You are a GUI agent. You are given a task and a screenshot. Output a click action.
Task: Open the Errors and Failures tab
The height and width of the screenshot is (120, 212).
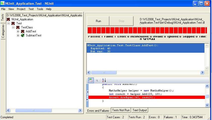pyautogui.click(x=98, y=111)
